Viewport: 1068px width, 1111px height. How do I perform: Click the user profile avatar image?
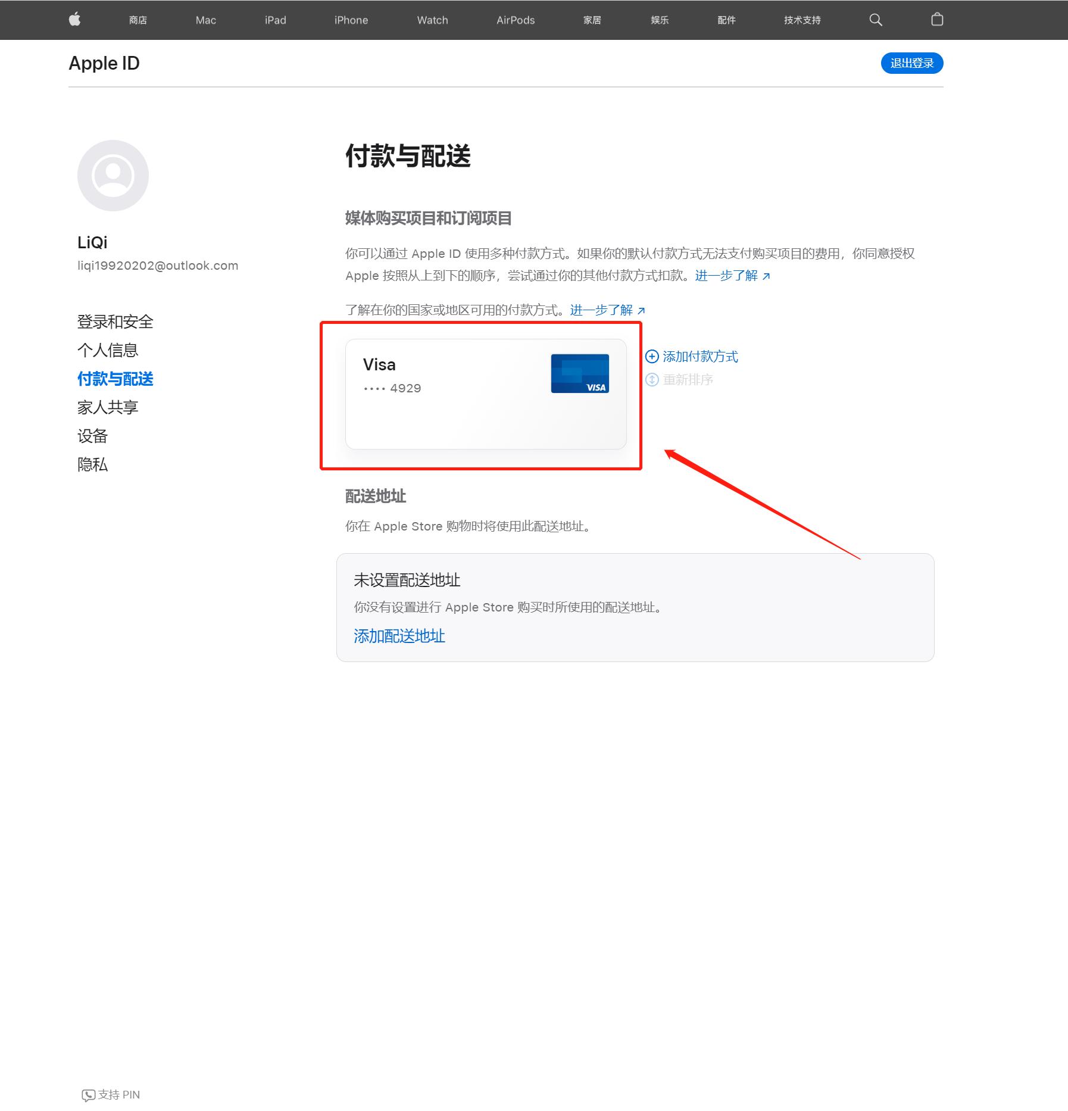click(113, 174)
